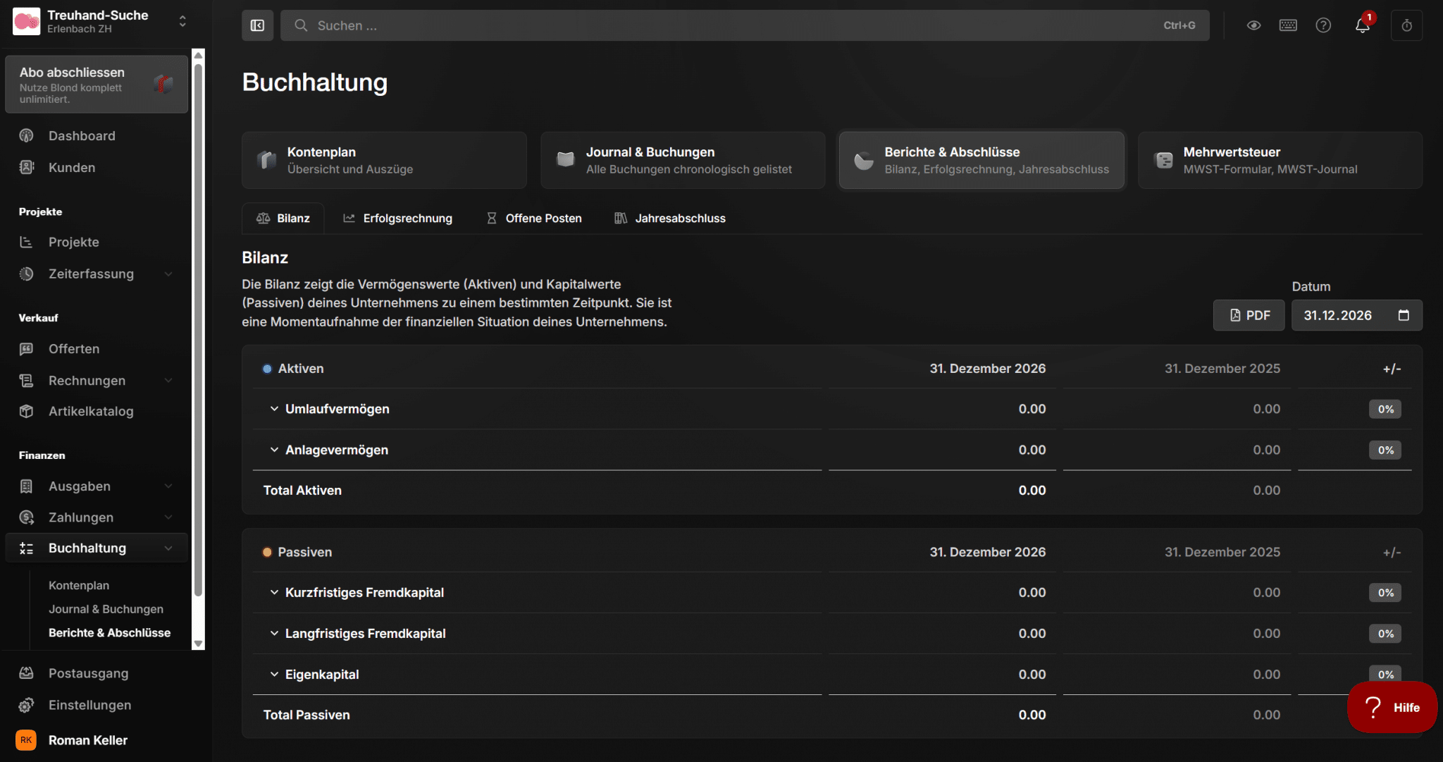Click the red Hilfe button

pyautogui.click(x=1392, y=707)
